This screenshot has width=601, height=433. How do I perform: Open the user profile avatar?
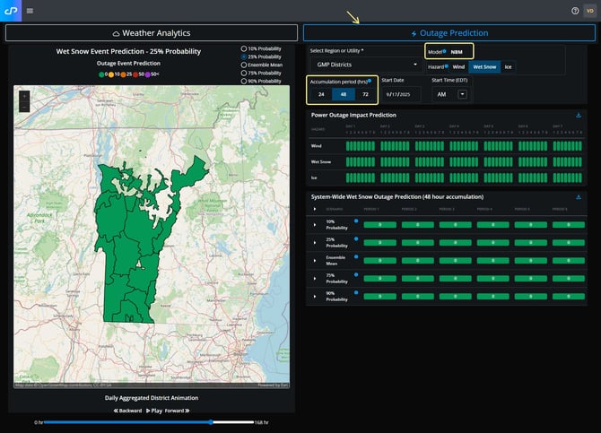pos(589,11)
